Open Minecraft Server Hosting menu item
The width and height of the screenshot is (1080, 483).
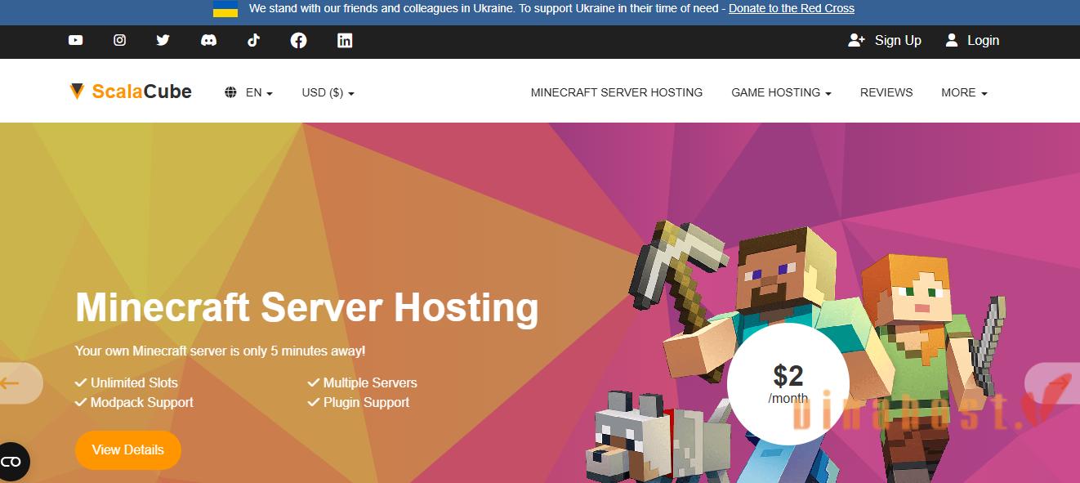tap(617, 92)
